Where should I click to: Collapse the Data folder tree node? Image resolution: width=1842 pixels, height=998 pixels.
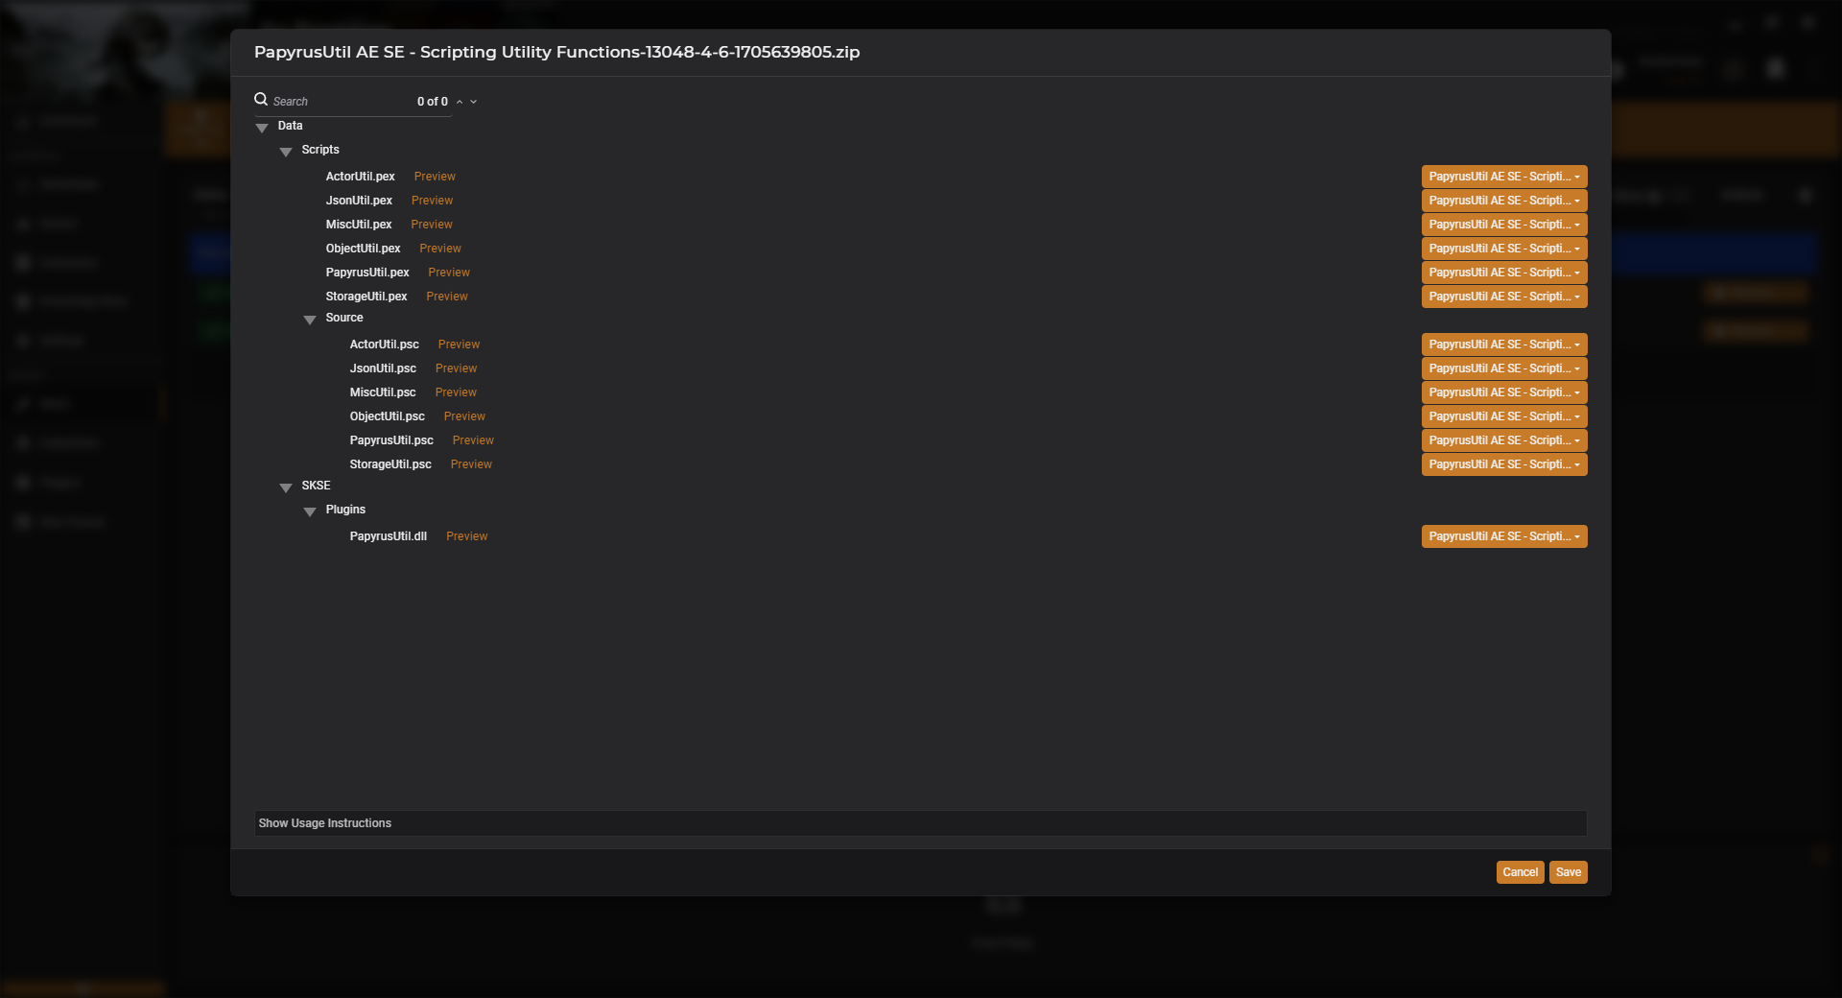(262, 128)
